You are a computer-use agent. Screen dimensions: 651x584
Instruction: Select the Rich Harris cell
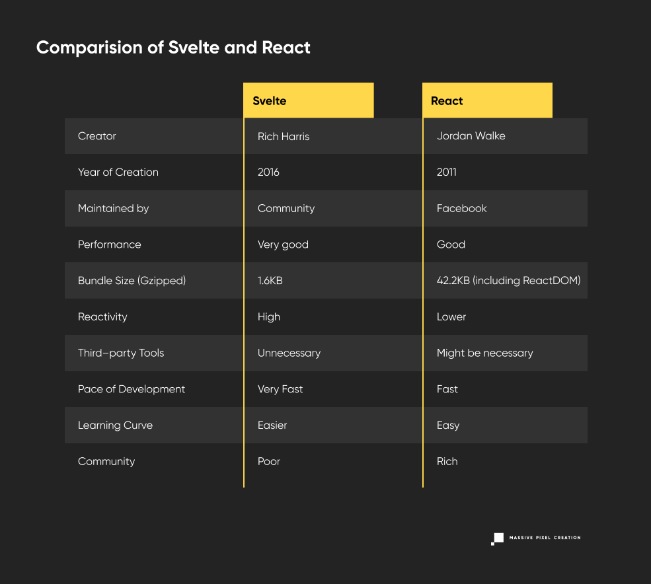tap(283, 136)
